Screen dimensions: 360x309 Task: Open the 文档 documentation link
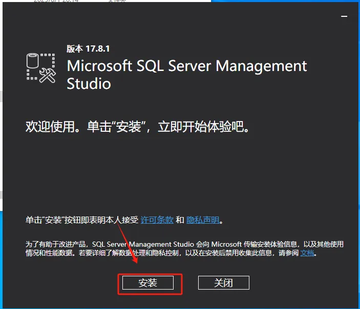point(307,253)
